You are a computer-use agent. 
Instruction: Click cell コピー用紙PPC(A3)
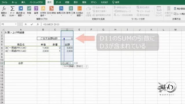pos(21,51)
